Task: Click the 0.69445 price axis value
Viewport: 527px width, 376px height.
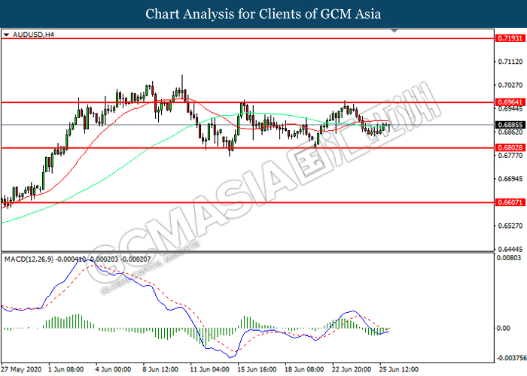Action: tap(510, 109)
